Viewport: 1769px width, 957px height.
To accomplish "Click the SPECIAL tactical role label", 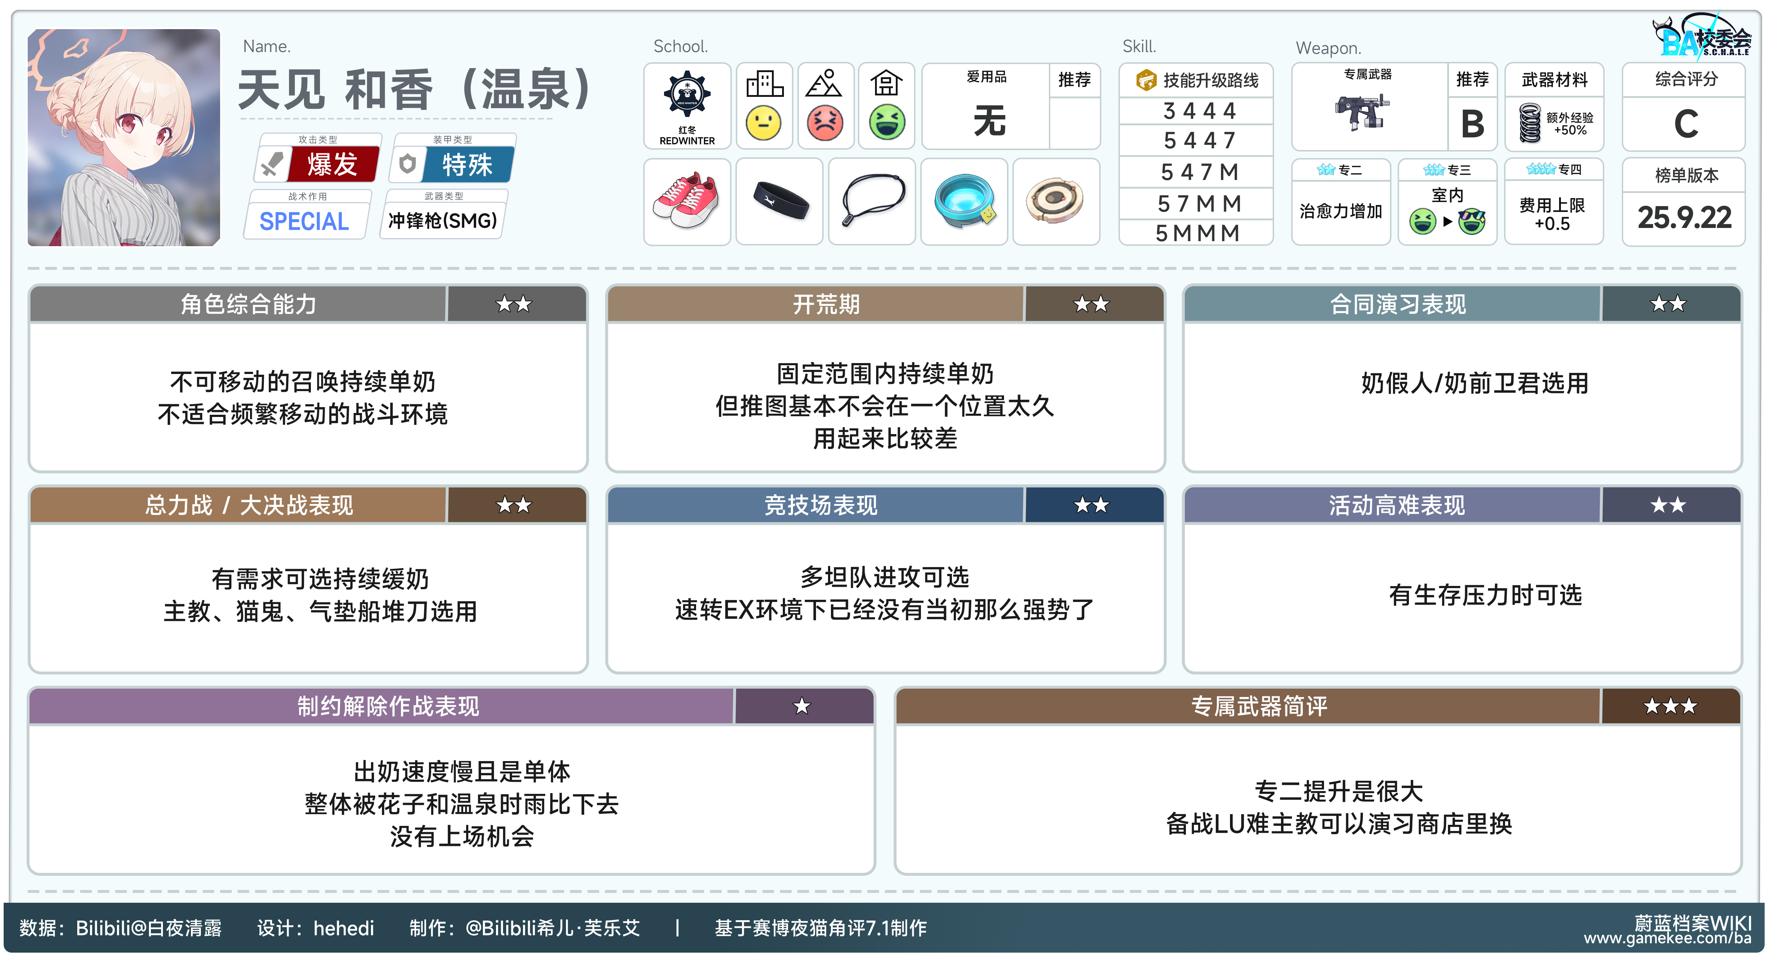I will [x=304, y=221].
